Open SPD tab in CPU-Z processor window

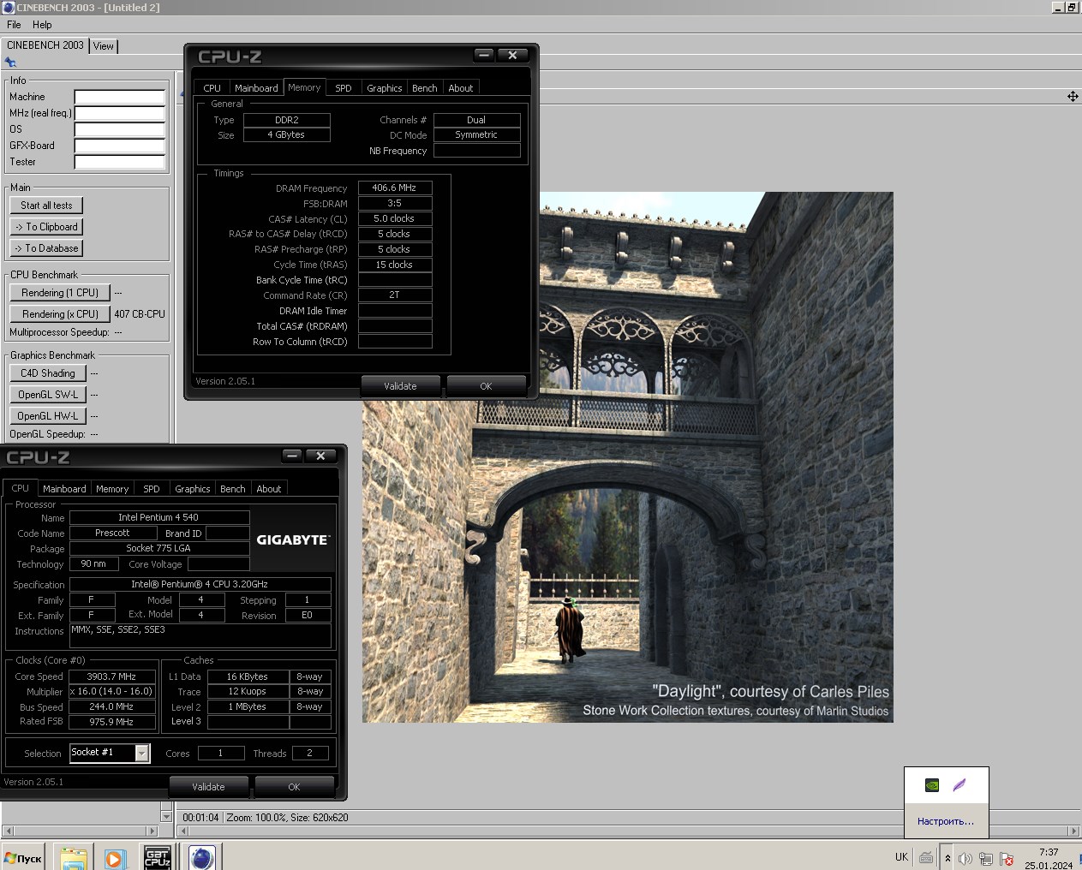coord(152,489)
